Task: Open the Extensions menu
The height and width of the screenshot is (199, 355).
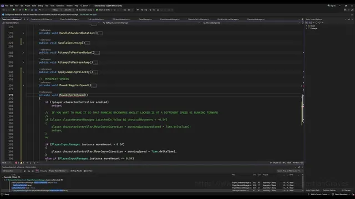Action: pyautogui.click(x=60, y=6)
